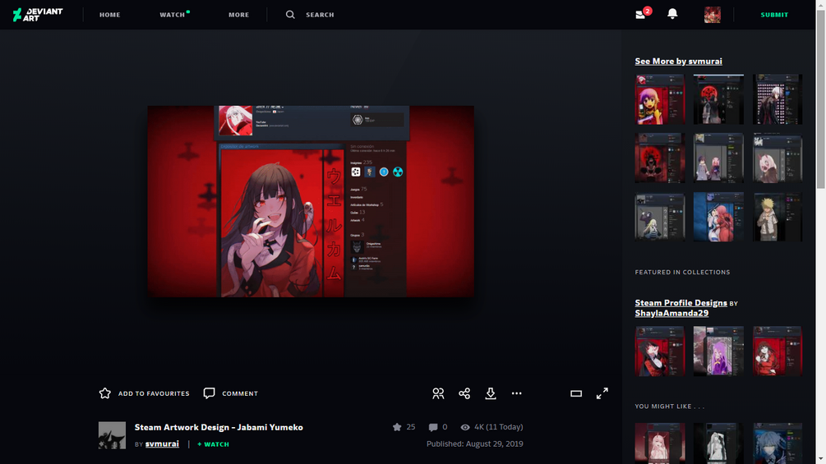Open the more options ellipsis menu
The height and width of the screenshot is (464, 826).
tap(516, 393)
